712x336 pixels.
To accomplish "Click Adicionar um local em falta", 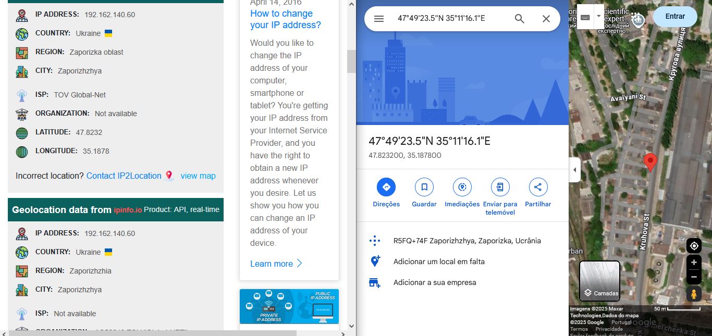I will tap(462, 262).
